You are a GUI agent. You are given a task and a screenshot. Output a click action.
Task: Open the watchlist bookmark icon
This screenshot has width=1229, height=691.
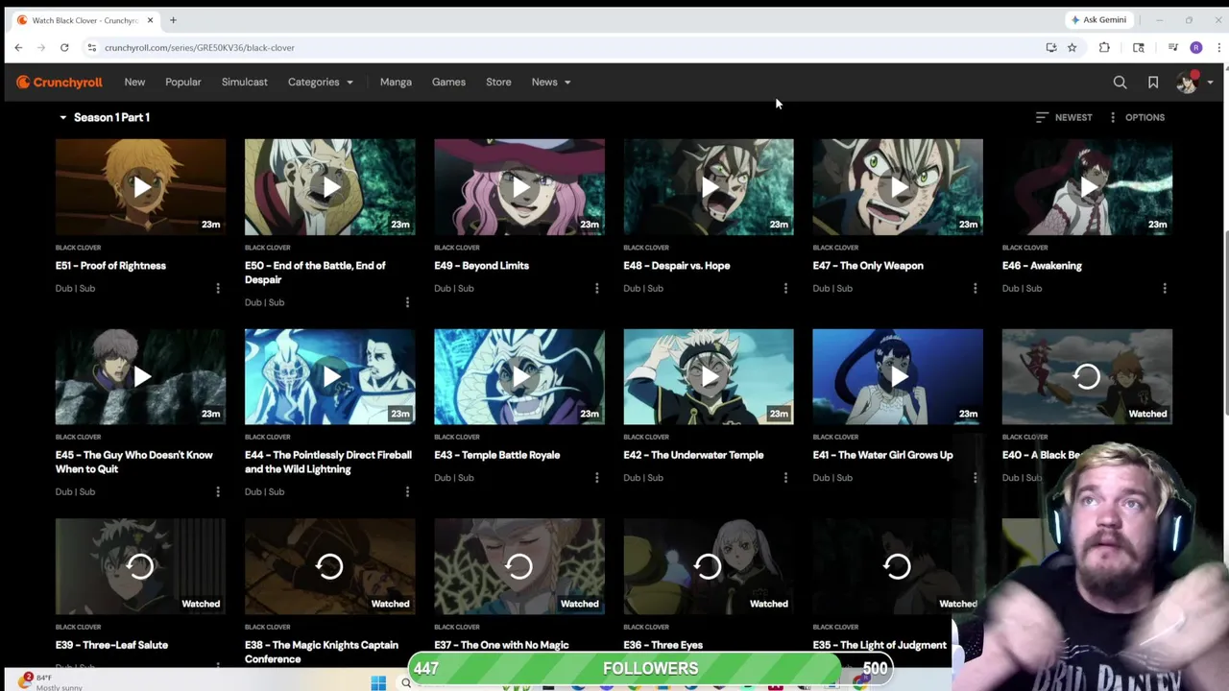point(1153,83)
